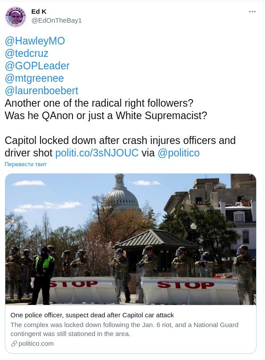Open headline about Capitol car attack
This screenshot has width=265, height=360.
[92, 315]
